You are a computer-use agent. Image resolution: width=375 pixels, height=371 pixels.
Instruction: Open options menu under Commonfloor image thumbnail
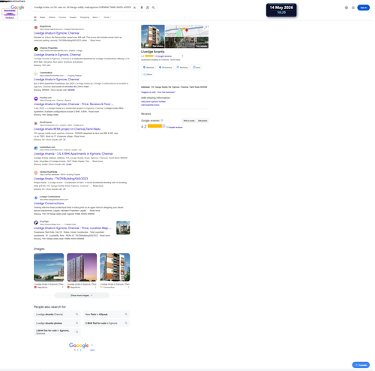(x=129, y=288)
